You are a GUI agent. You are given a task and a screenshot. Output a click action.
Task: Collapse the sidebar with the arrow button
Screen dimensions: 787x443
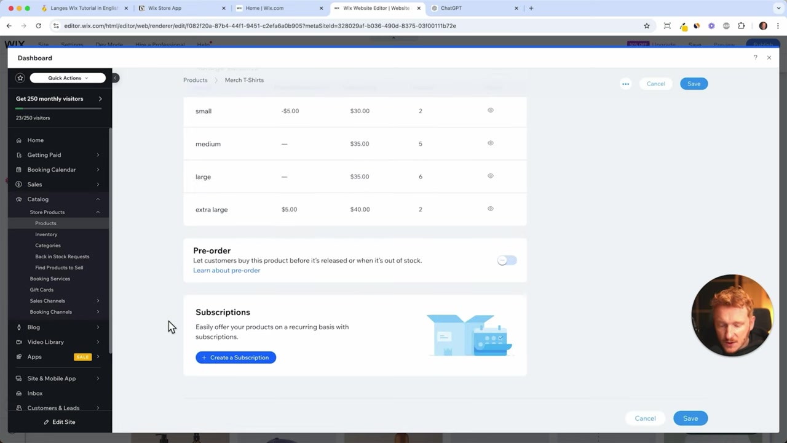click(x=115, y=78)
